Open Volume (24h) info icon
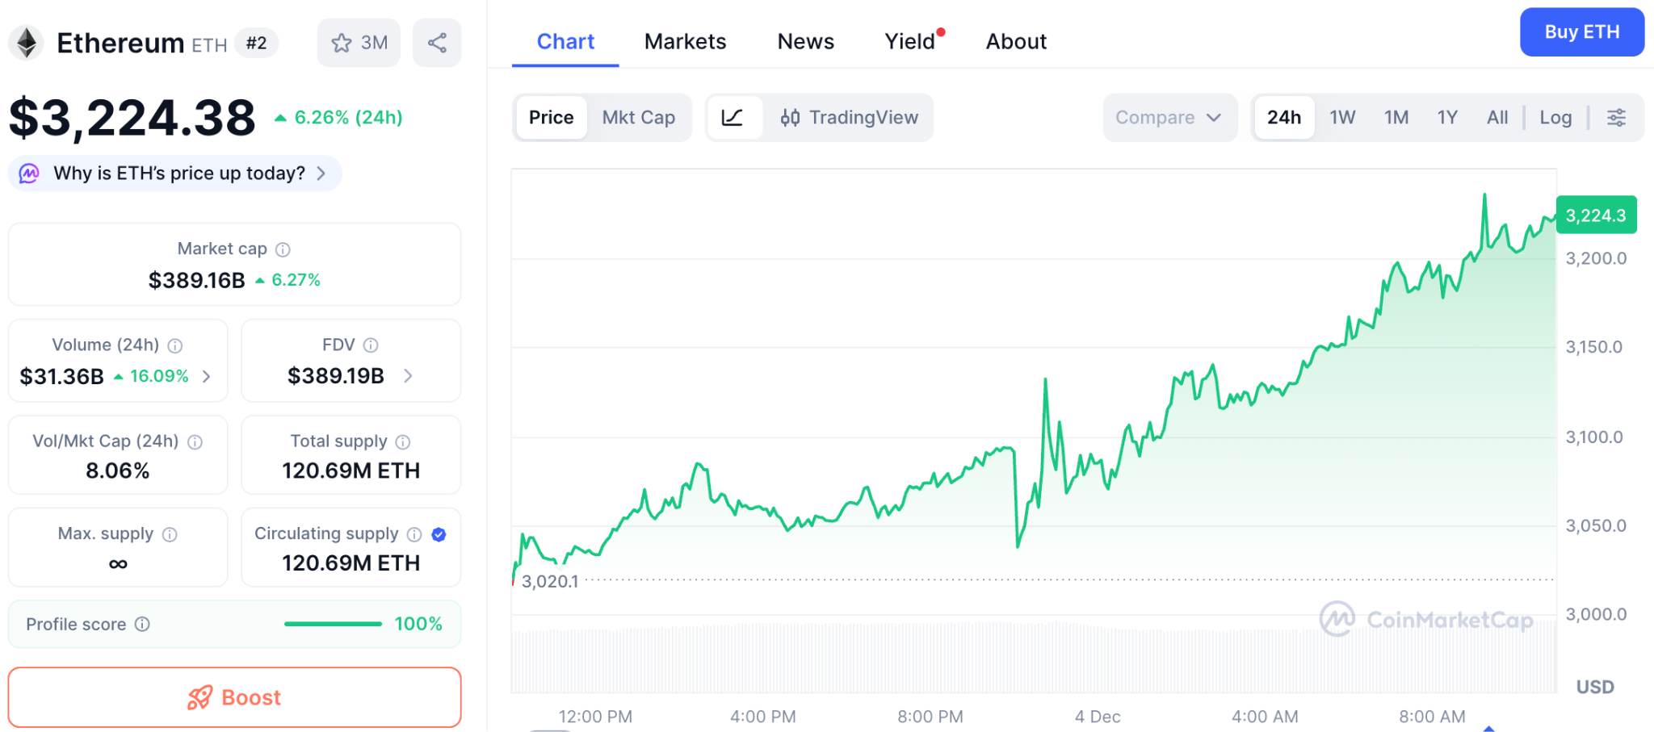Viewport: 1654px width, 732px height. click(x=174, y=345)
